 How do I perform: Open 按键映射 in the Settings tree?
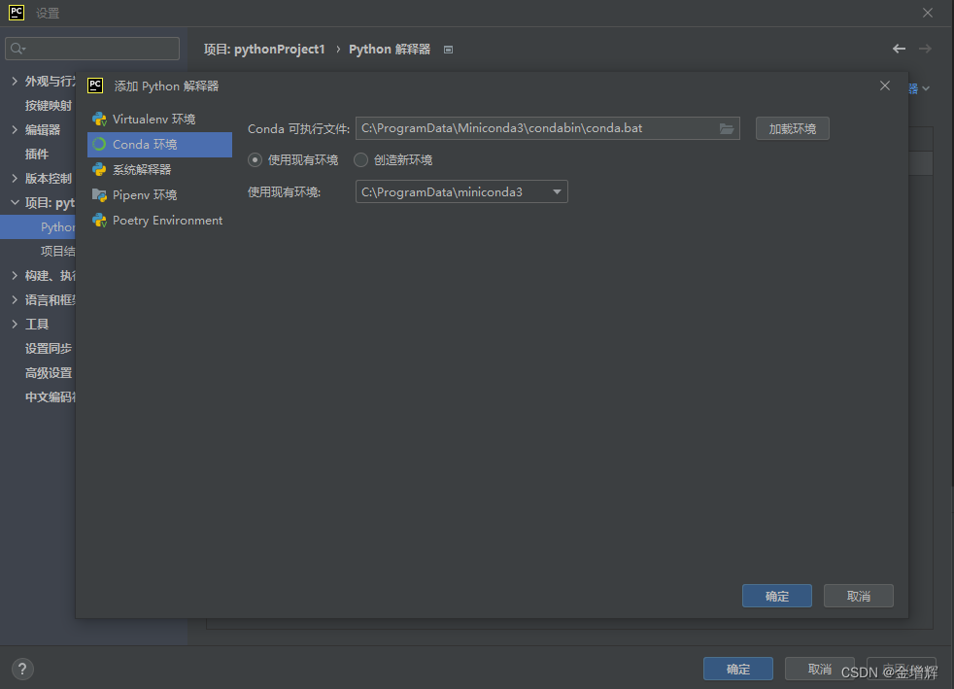pyautogui.click(x=49, y=105)
